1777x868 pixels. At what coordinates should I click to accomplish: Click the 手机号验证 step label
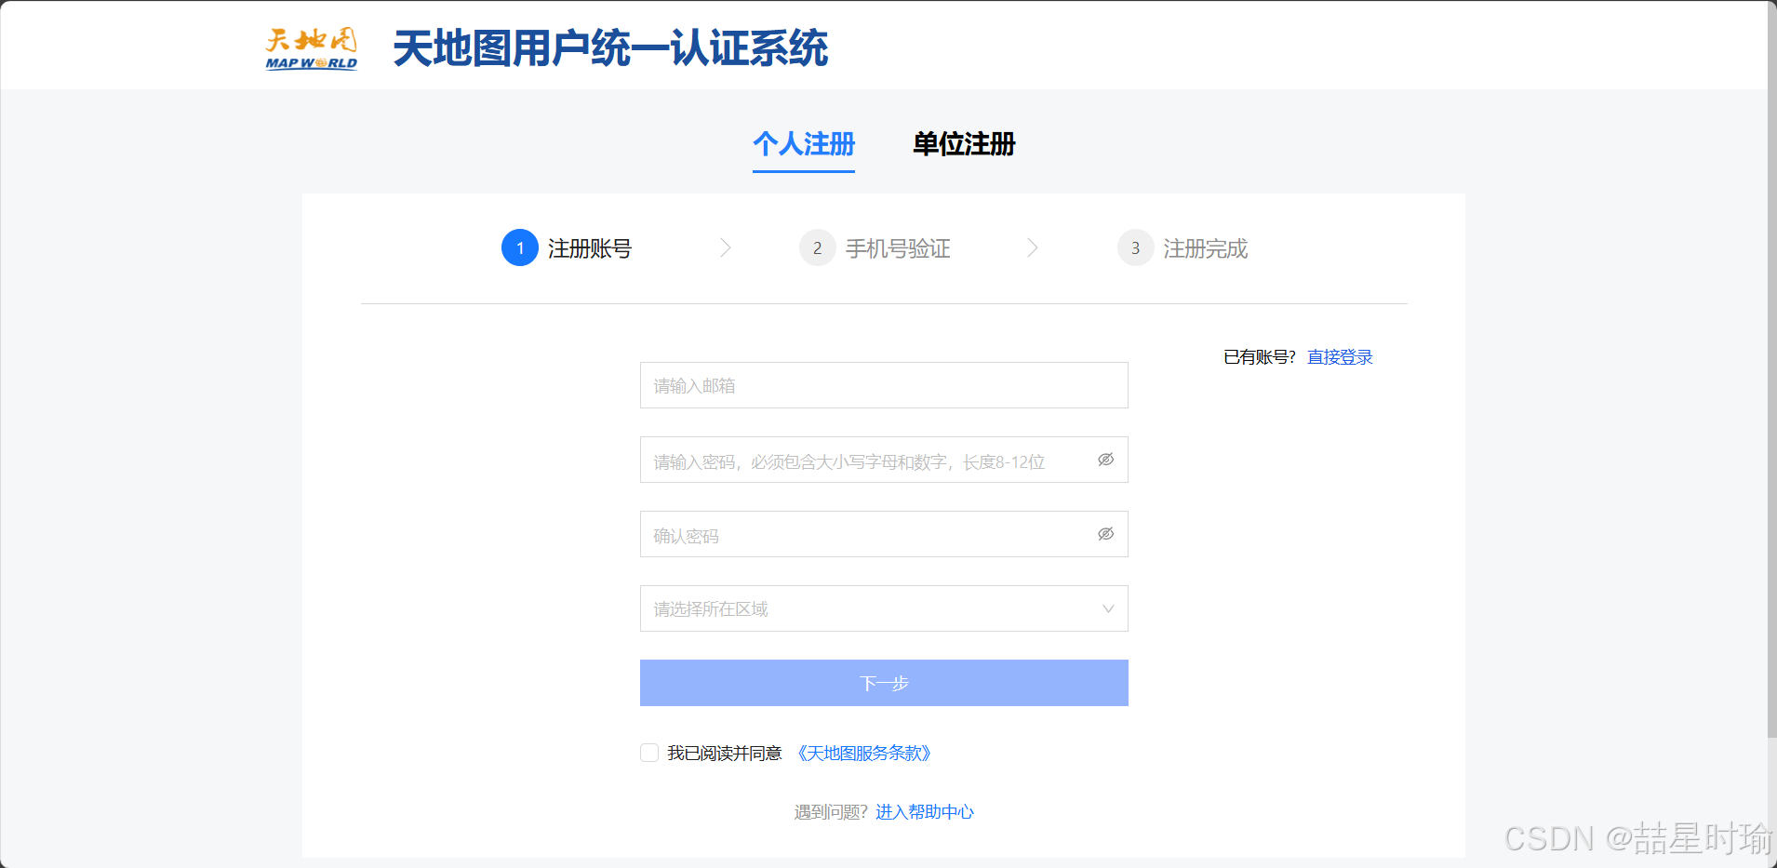[x=898, y=248]
